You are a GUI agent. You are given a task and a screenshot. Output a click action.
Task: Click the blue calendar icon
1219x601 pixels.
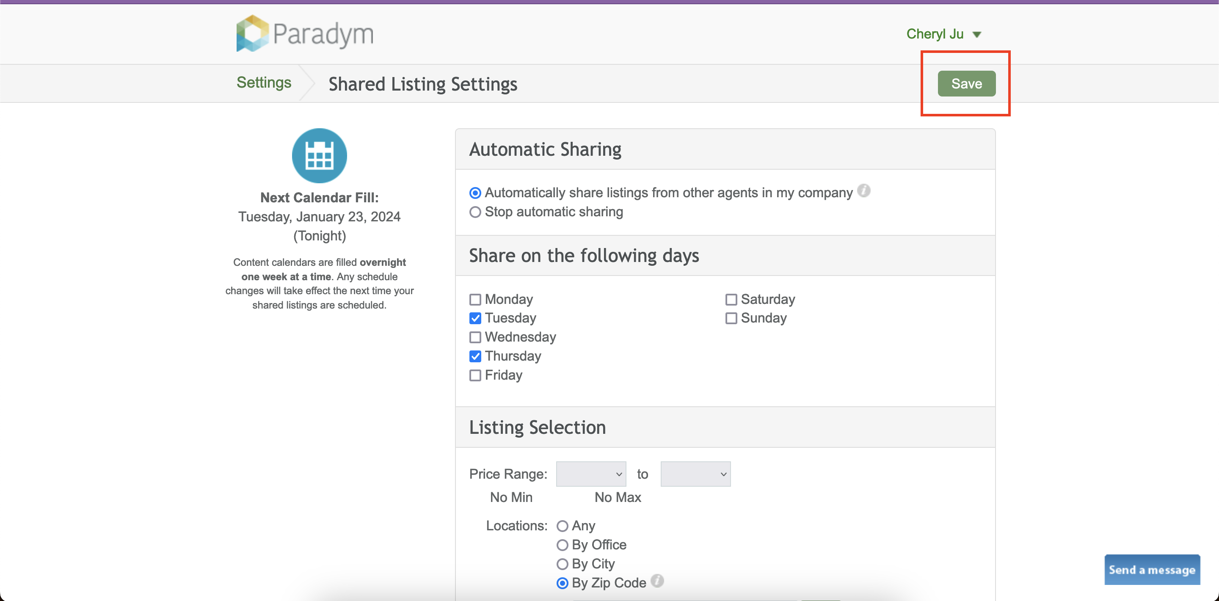(x=320, y=156)
